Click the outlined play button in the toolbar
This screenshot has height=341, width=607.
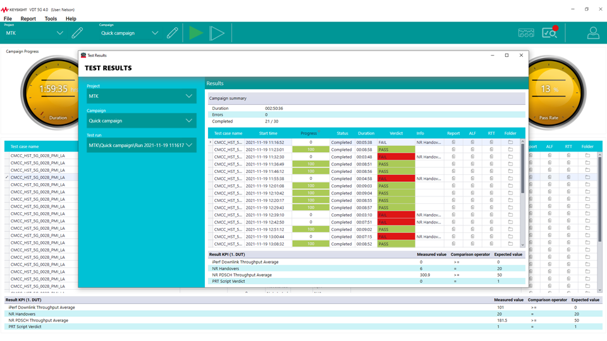coord(217,33)
